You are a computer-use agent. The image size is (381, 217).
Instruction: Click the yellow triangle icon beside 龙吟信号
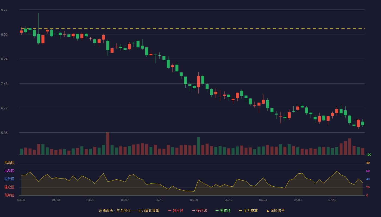268,210
